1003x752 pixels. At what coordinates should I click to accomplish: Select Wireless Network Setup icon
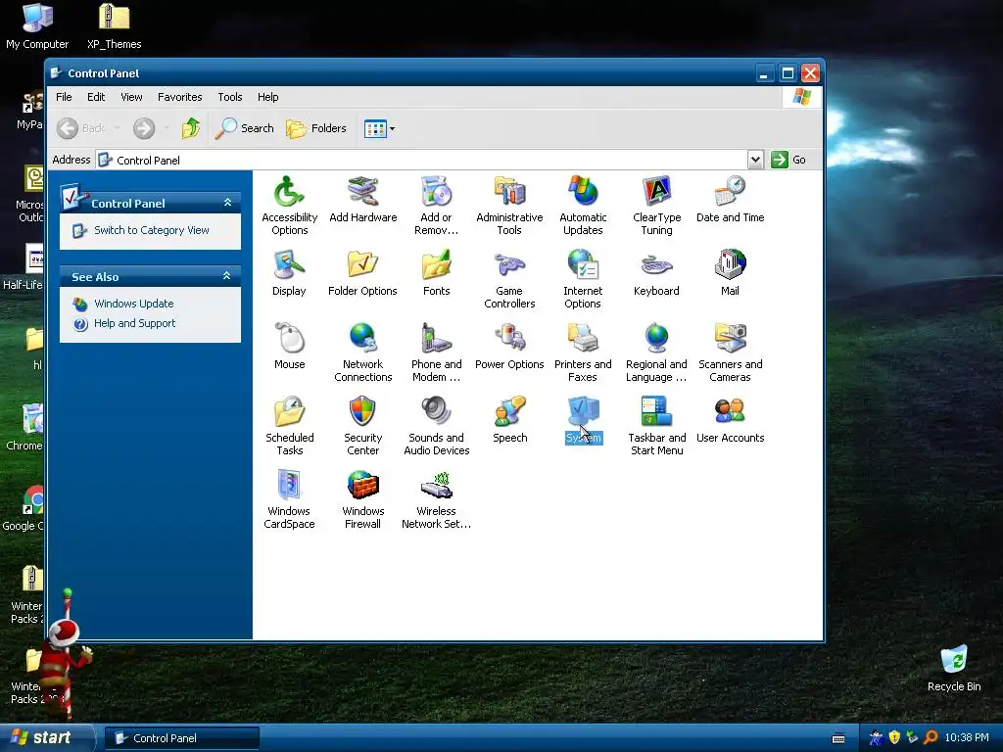436,486
